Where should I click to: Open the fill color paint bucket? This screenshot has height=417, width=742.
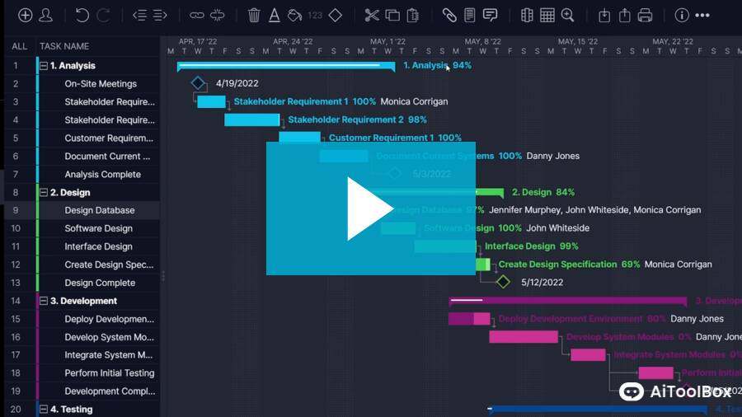(294, 15)
